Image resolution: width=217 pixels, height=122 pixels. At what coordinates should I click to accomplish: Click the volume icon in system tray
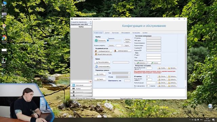coord(193,120)
